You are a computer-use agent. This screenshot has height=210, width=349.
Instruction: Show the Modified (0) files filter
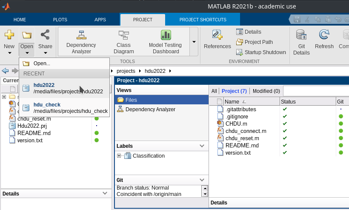point(266,91)
